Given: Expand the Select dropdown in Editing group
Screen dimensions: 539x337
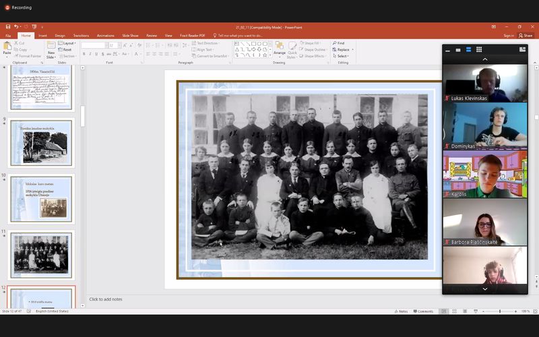Looking at the screenshot, I should [x=342, y=56].
